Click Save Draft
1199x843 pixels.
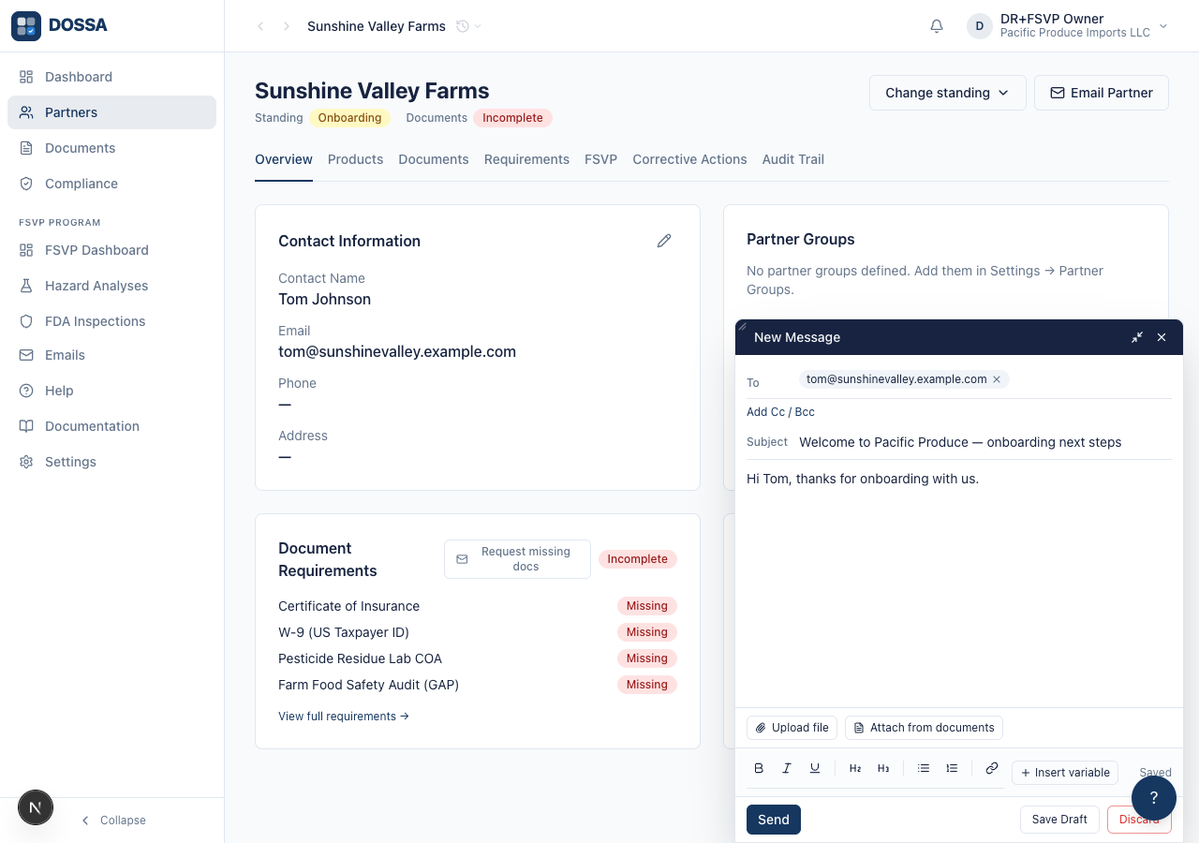point(1059,820)
